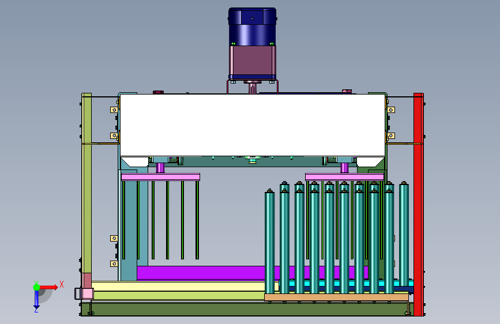The image size is (500, 324).
Task: Select the small pink block at the frame corner
Action: click(x=88, y=293)
